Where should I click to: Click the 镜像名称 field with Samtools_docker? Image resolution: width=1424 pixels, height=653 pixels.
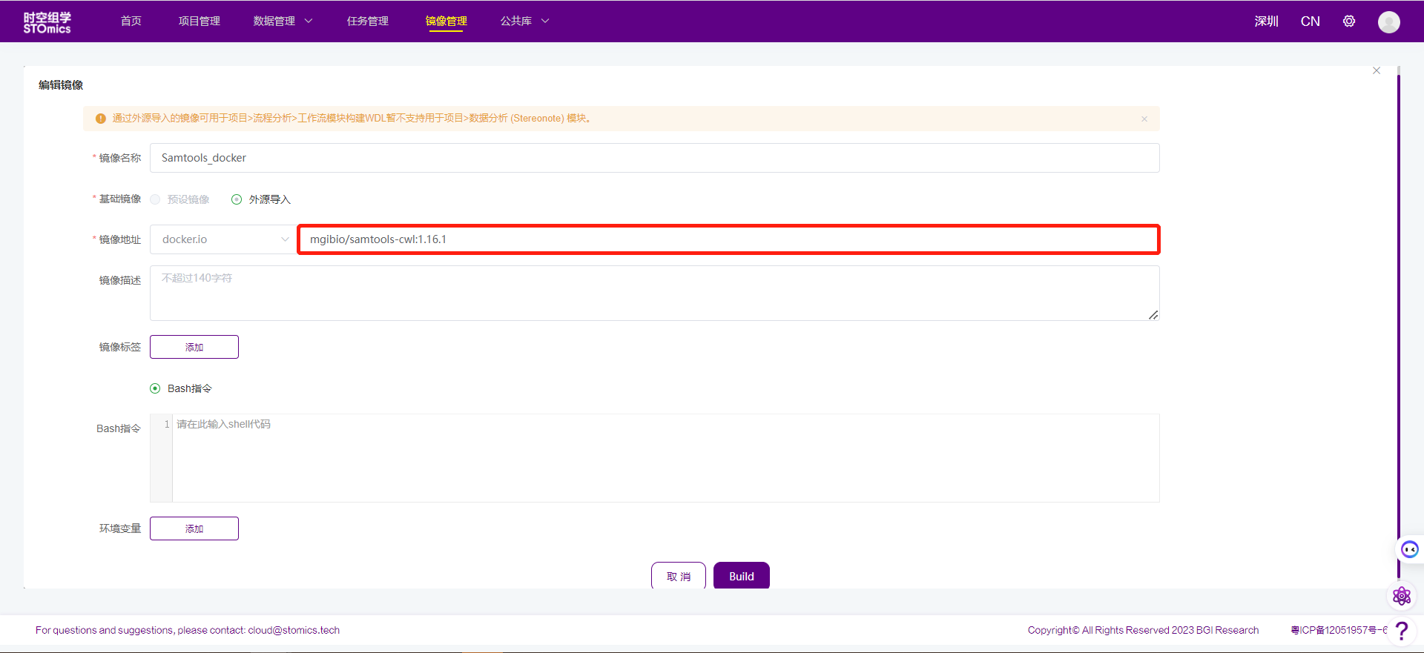click(x=654, y=158)
